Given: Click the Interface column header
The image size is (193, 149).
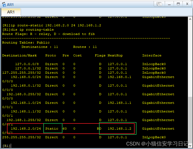Looking at the screenshot, I should coord(152,55).
